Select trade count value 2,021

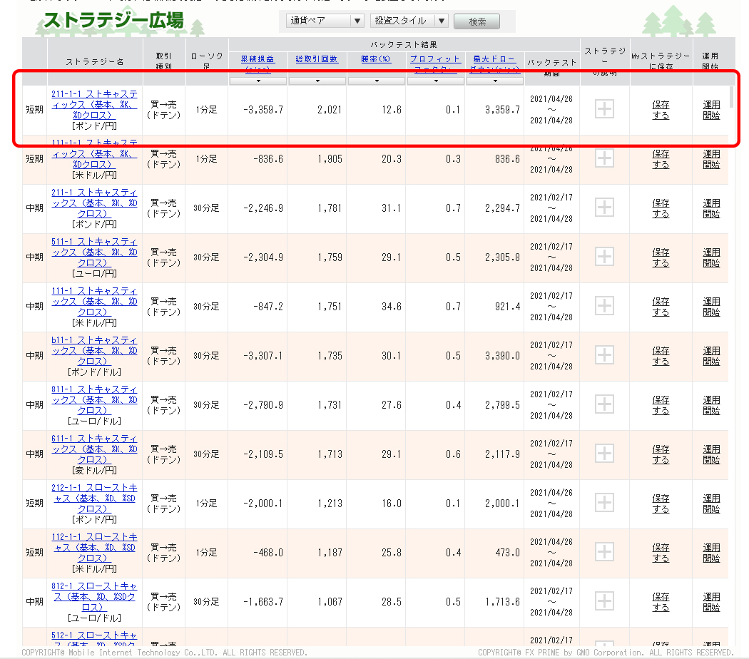330,110
